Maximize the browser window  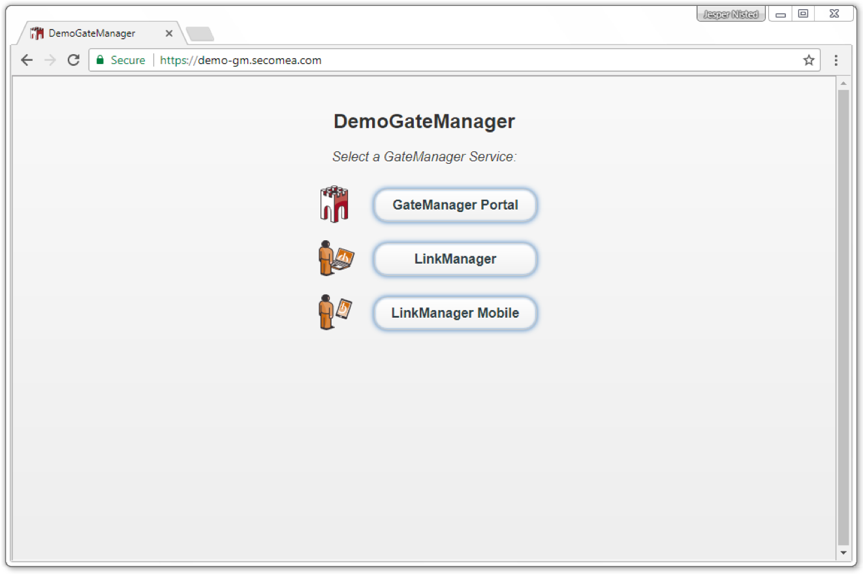coord(803,14)
